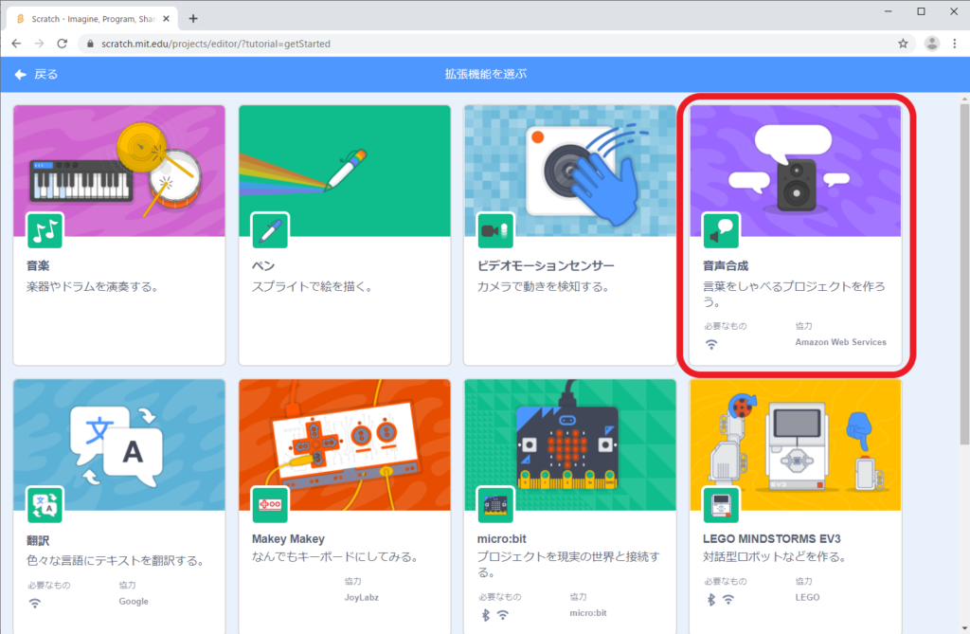Screen dimensions: 970x634
Task: Go forward in browser history
Action: pyautogui.click(x=39, y=44)
